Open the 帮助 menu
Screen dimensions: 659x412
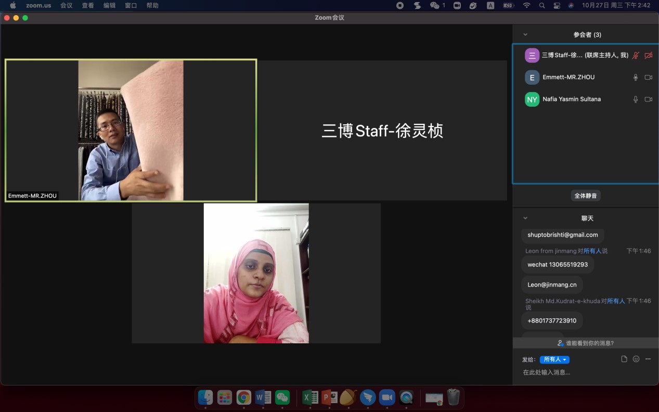coord(152,6)
